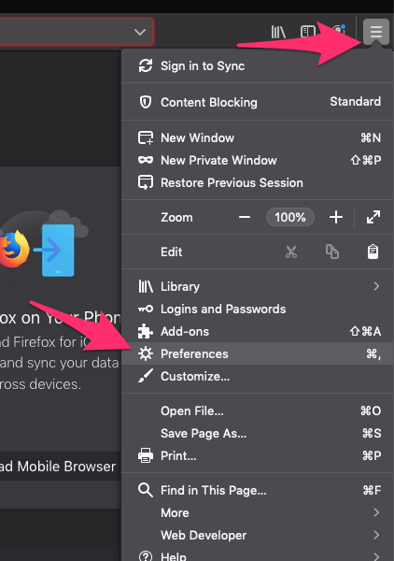Click the key icon for logins

(146, 309)
